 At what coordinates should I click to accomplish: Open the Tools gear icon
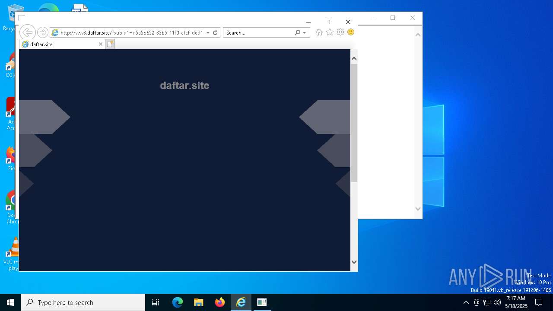coord(340,32)
